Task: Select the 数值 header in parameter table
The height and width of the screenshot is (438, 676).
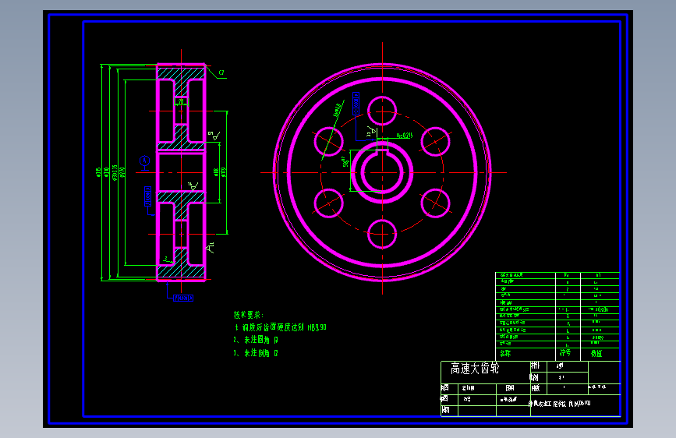Action: pyautogui.click(x=596, y=353)
